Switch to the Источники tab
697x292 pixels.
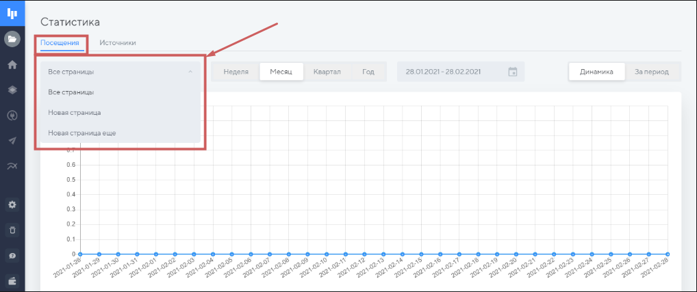[x=117, y=42]
